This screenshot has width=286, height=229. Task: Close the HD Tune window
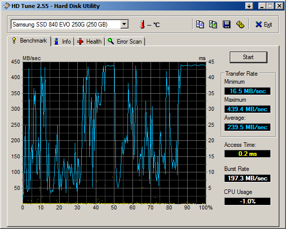[279, 6]
